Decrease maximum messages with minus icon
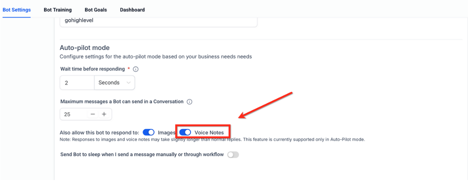The image size is (468, 183). coord(93,114)
